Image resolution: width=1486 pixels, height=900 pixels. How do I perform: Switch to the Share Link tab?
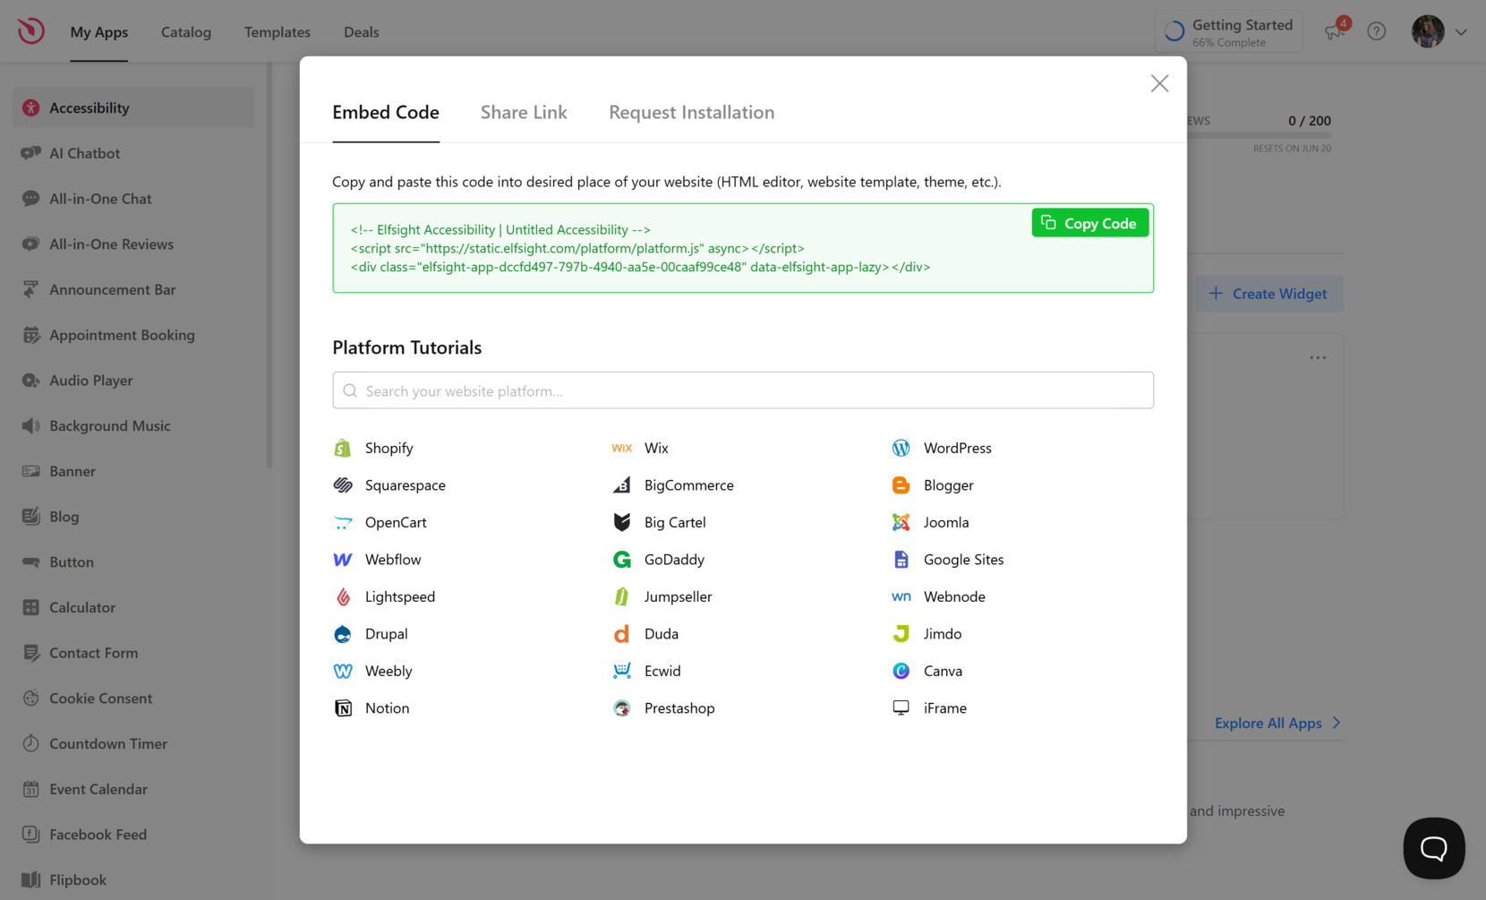click(x=524, y=112)
